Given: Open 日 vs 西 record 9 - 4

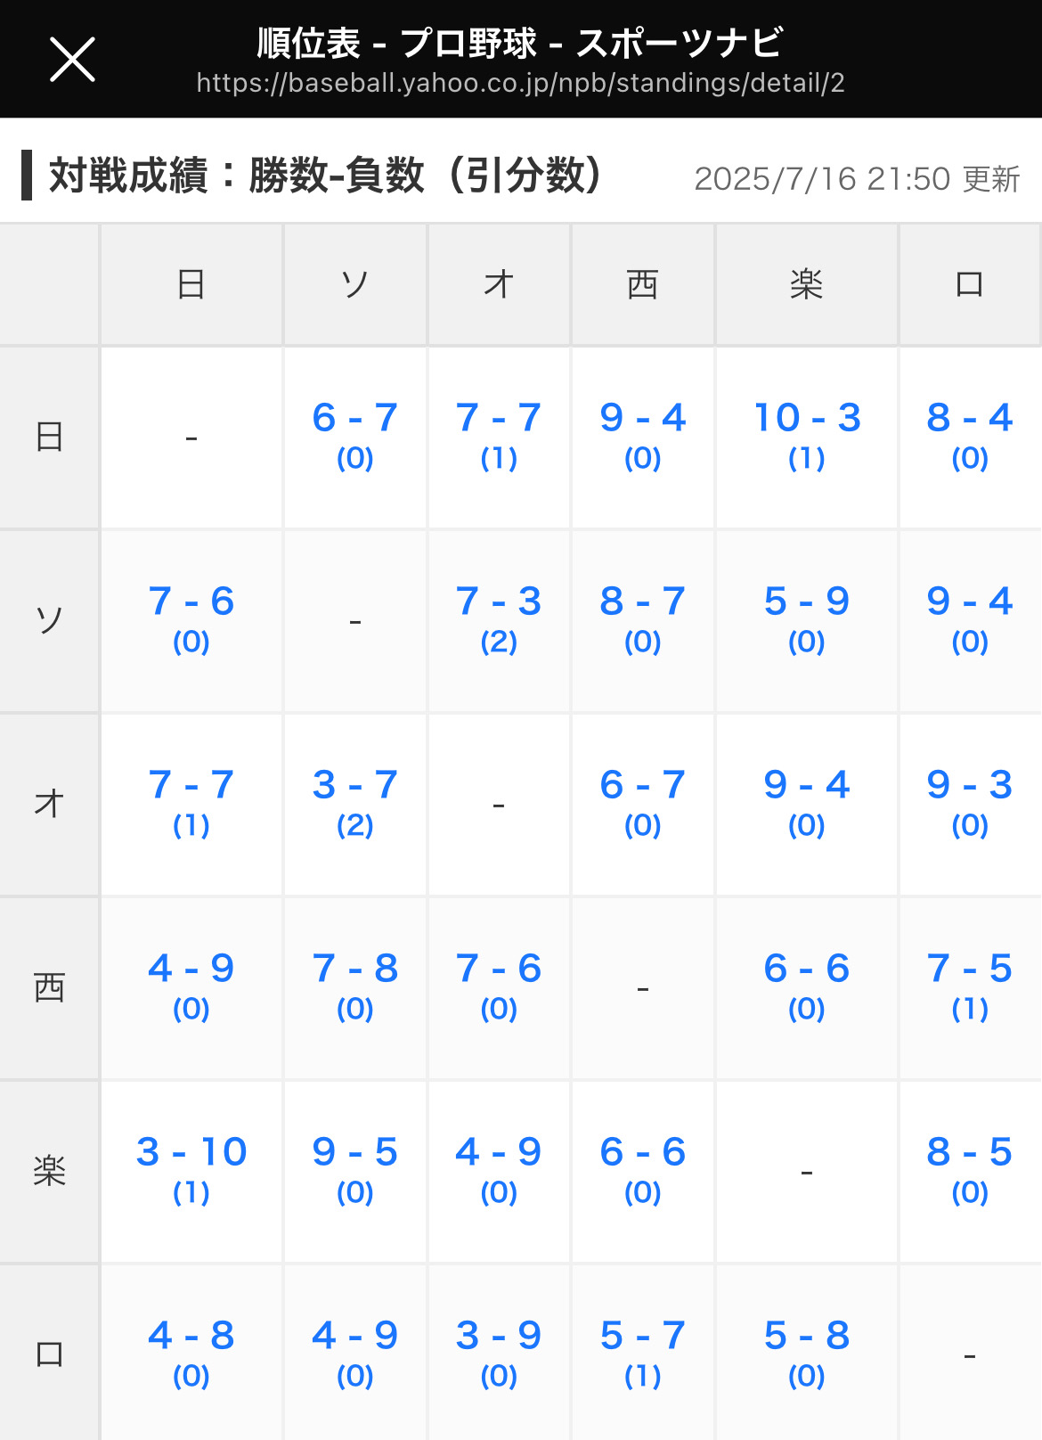Looking at the screenshot, I should 643,435.
